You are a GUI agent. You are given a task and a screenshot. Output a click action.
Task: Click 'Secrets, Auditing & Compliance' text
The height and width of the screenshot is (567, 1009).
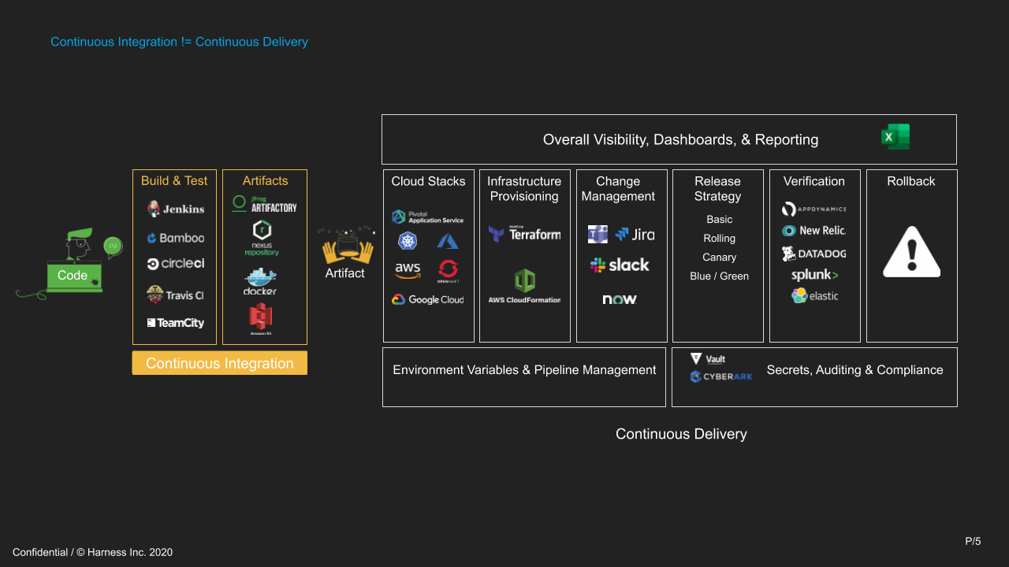[854, 370]
